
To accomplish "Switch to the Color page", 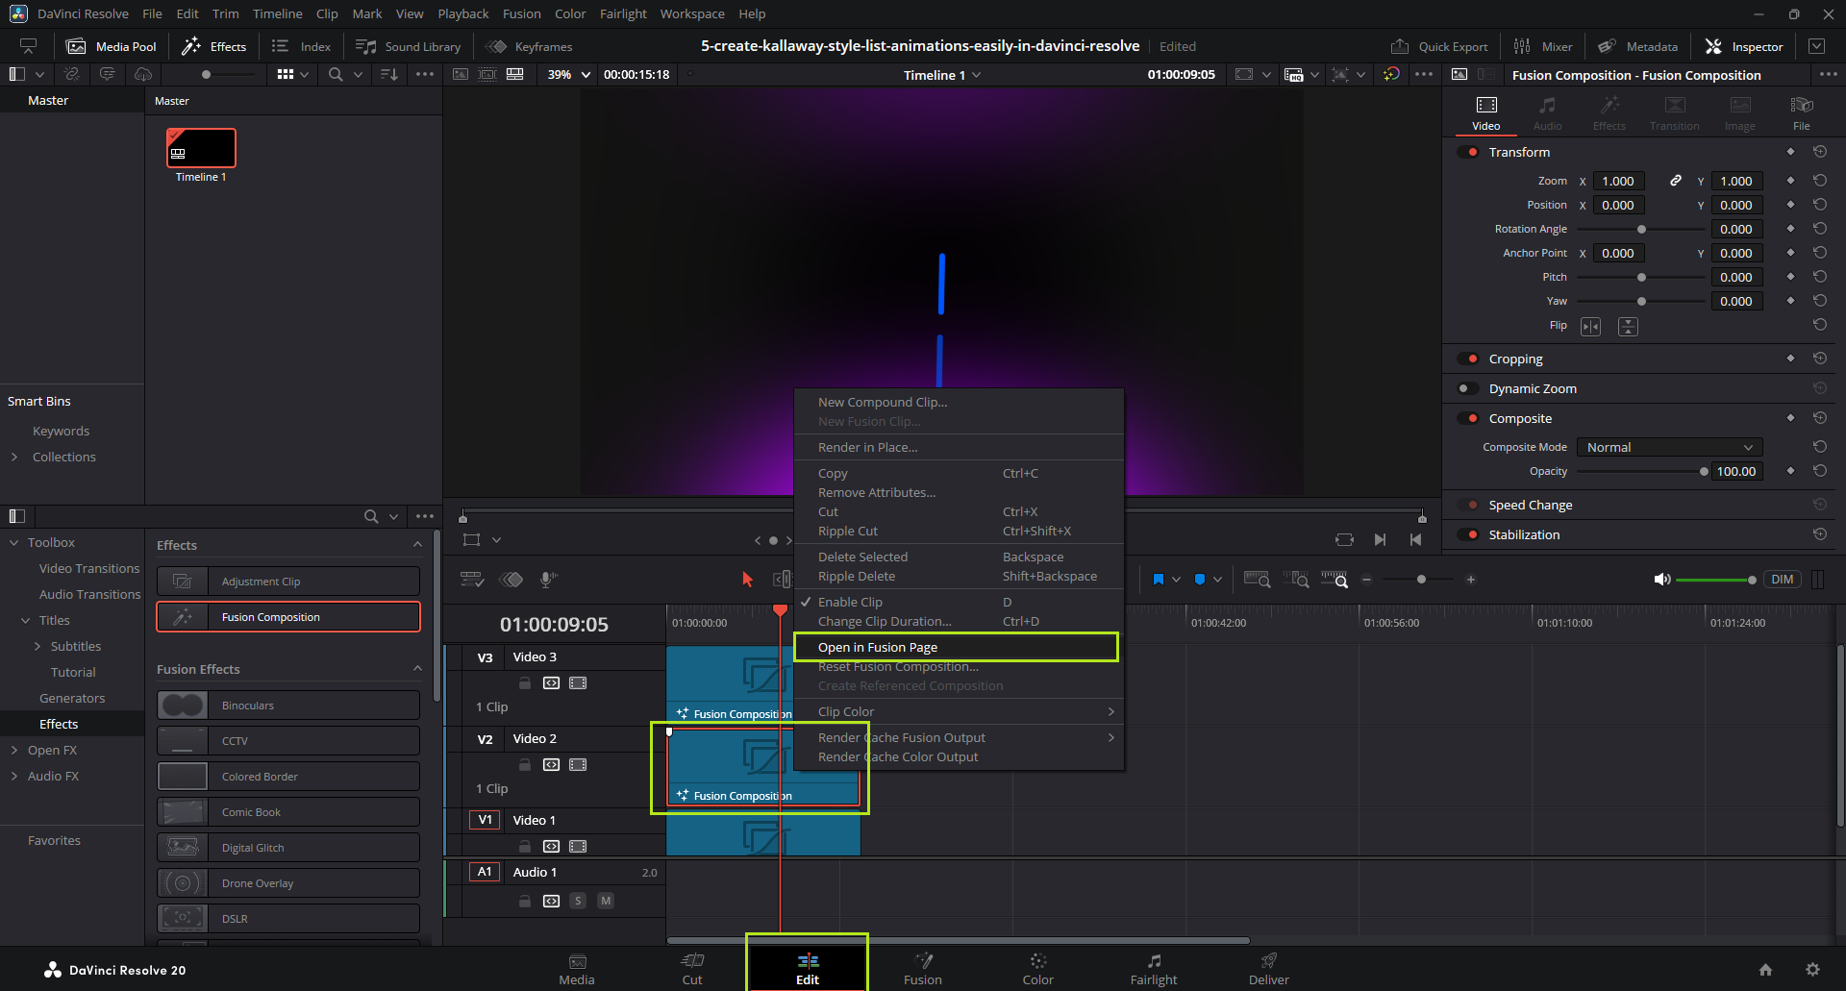I will [1037, 968].
